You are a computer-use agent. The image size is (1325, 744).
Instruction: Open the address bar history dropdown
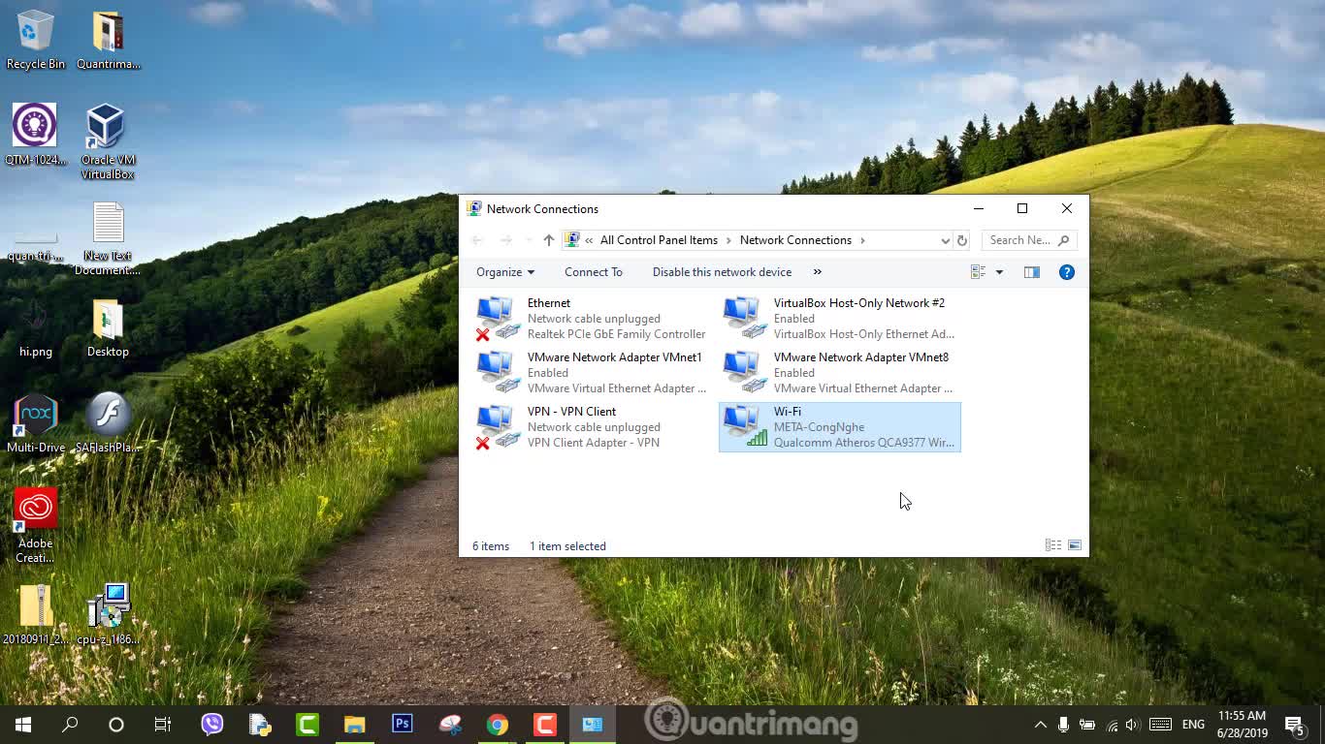point(945,240)
